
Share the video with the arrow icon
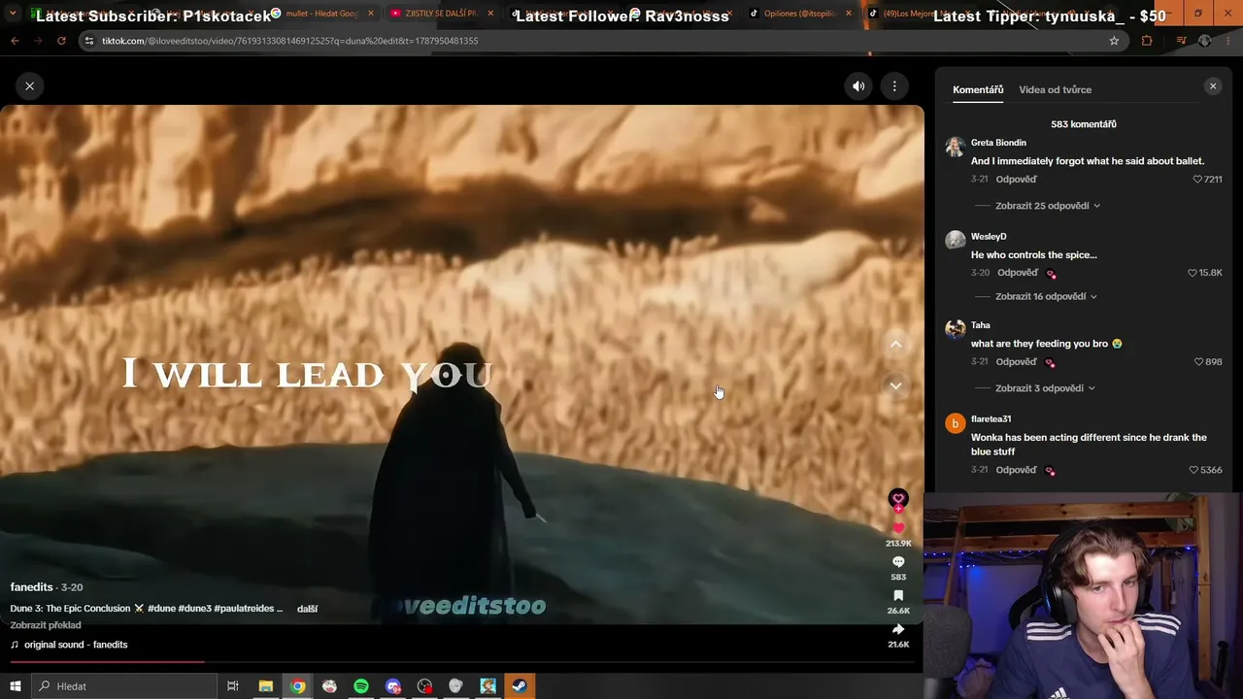(x=898, y=629)
